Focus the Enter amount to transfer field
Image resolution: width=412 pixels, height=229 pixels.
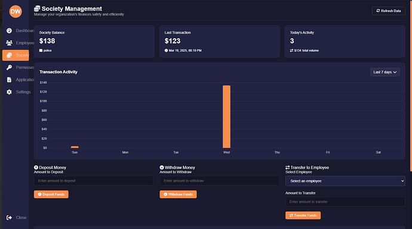coord(345,202)
